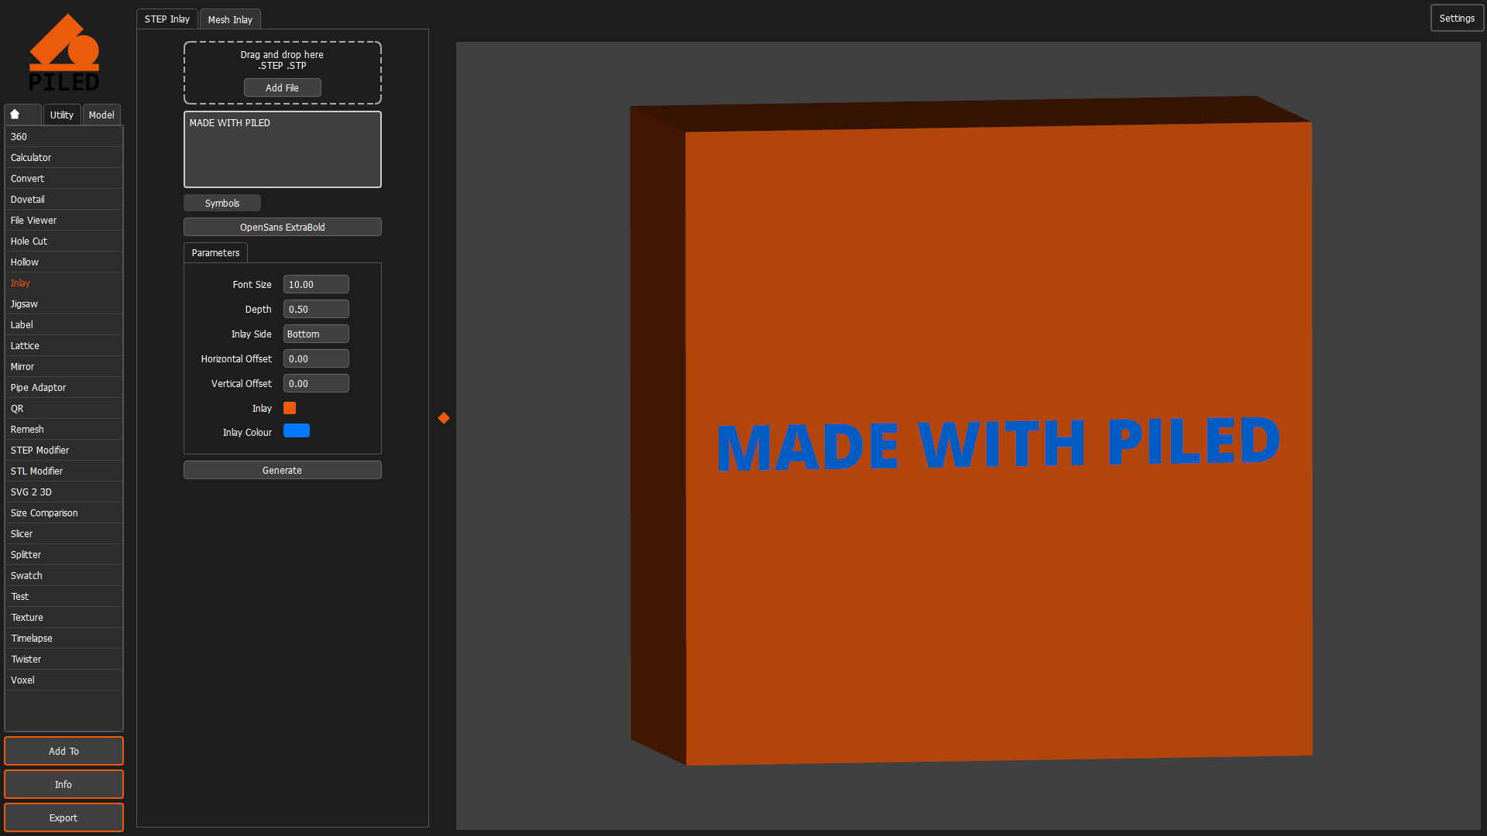
Task: Open the Inlay Side Bottom dropdown
Action: [316, 334]
